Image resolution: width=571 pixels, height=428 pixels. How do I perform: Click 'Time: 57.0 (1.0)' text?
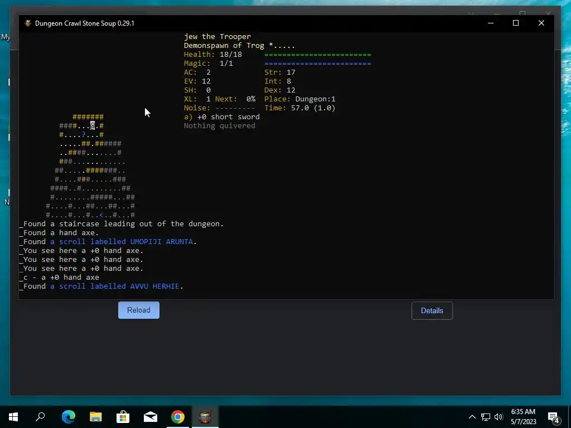point(299,108)
